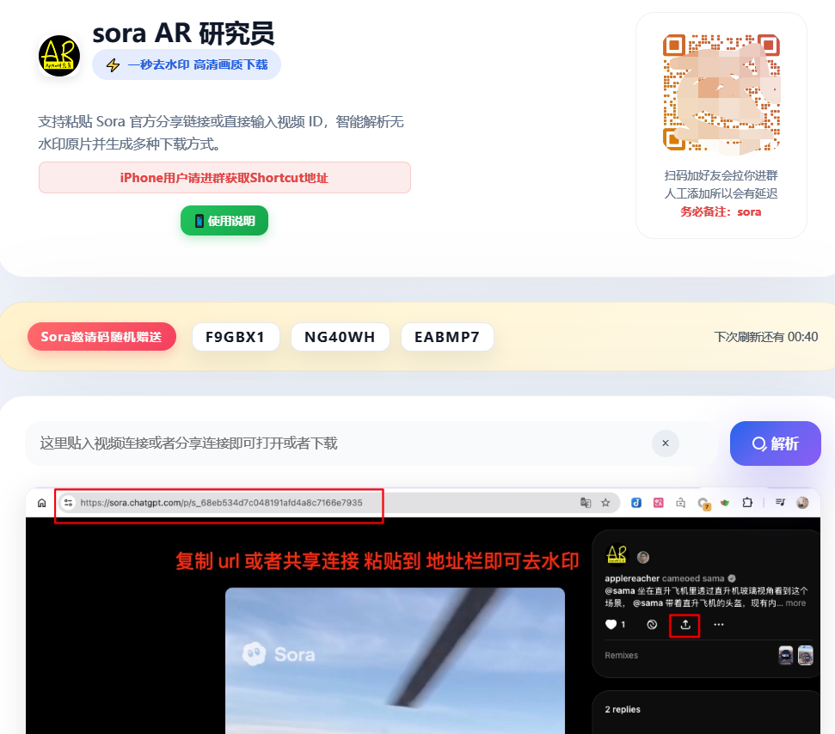The height and width of the screenshot is (734, 835).
Task: Click the bookmark star icon in address bar
Action: point(605,503)
